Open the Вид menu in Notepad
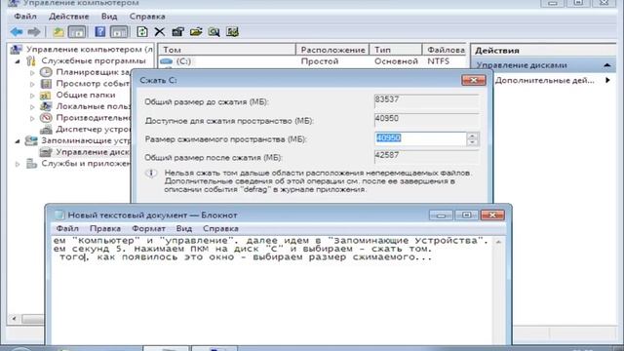Viewport: 624px width, 351px height. pyautogui.click(x=184, y=228)
